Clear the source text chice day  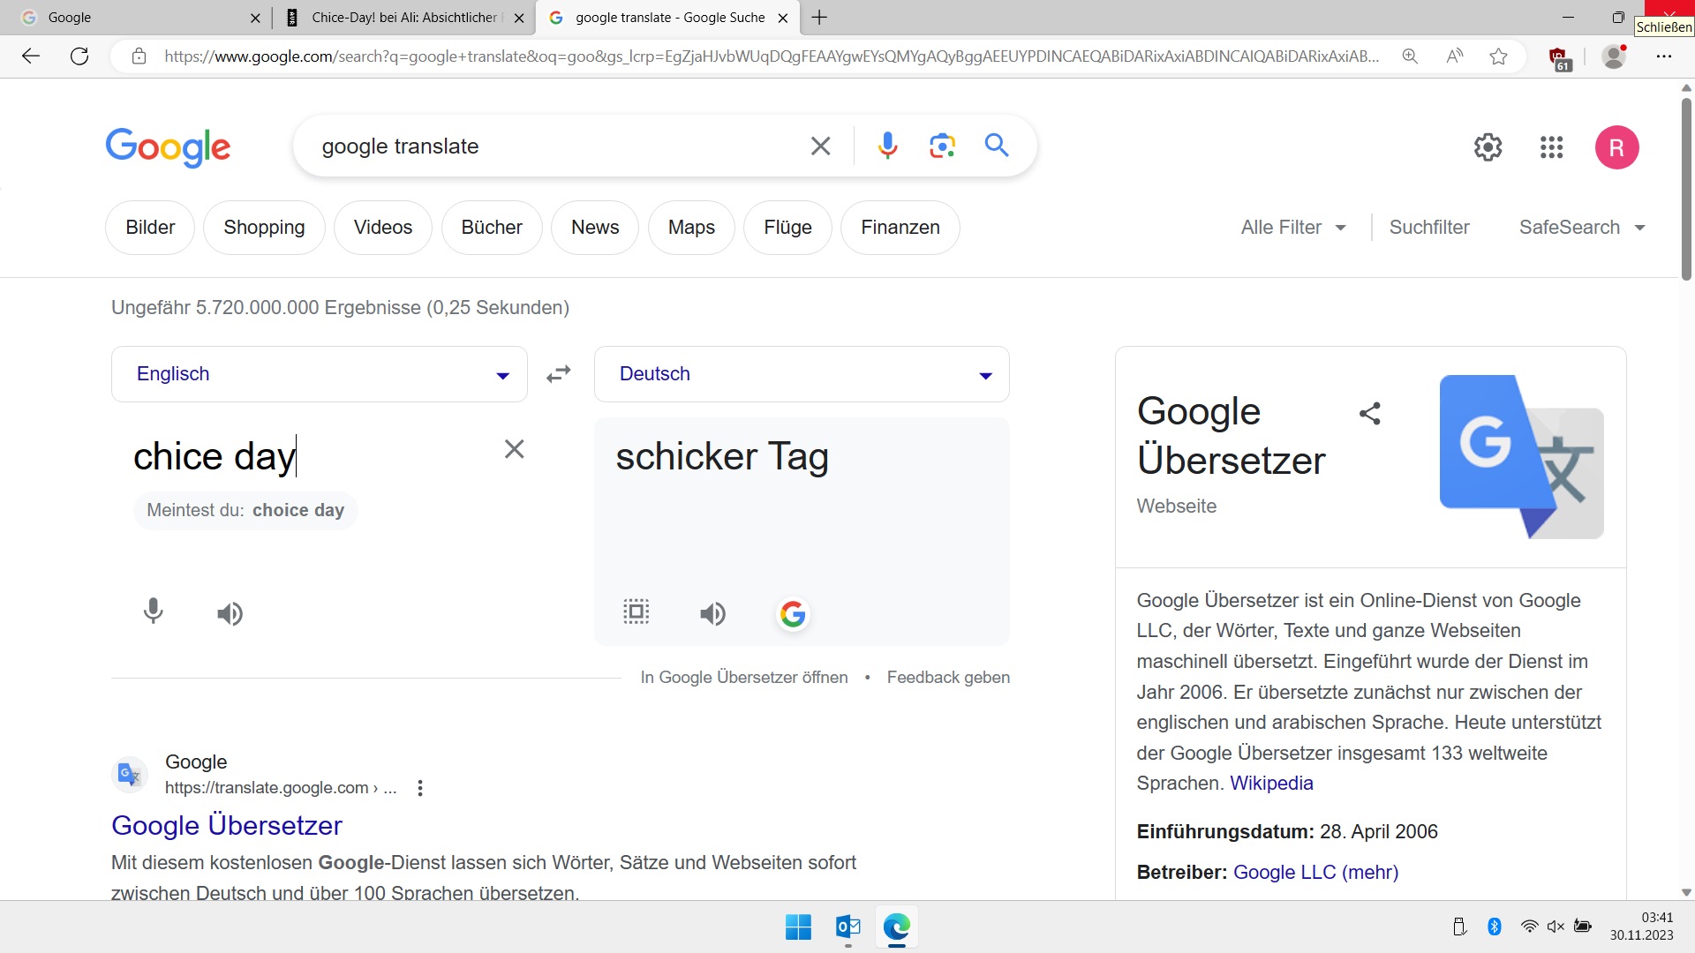coord(514,449)
